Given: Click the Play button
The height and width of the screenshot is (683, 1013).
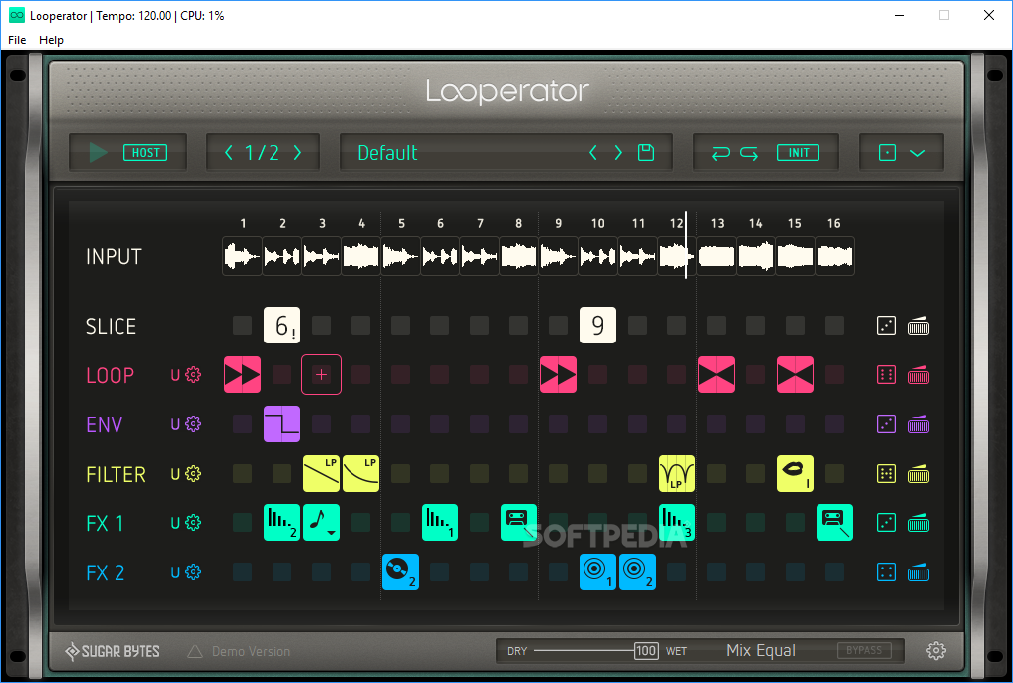Looking at the screenshot, I should point(98,152).
